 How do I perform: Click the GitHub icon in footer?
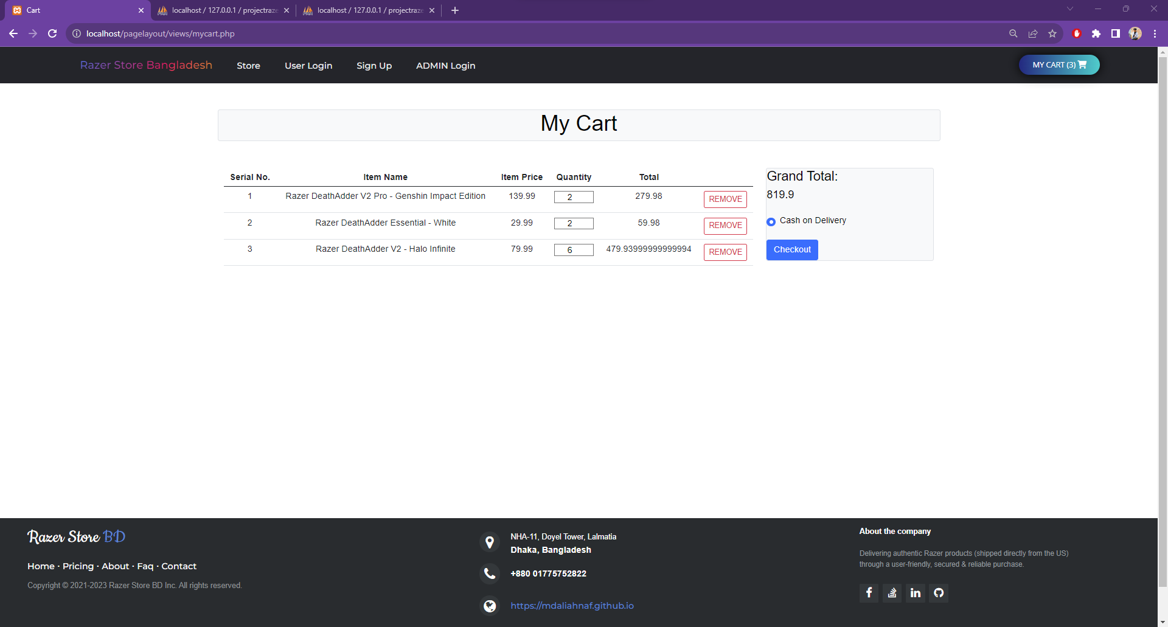tap(938, 592)
